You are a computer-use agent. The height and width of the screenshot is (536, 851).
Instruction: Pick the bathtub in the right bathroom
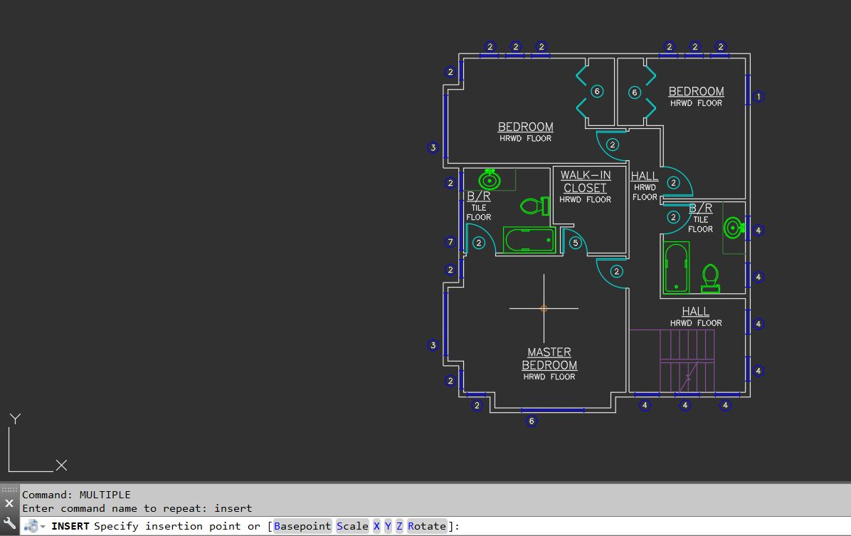pyautogui.click(x=676, y=268)
